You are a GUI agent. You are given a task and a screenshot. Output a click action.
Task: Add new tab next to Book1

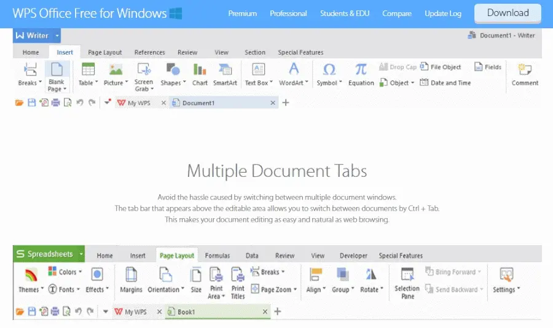click(278, 311)
